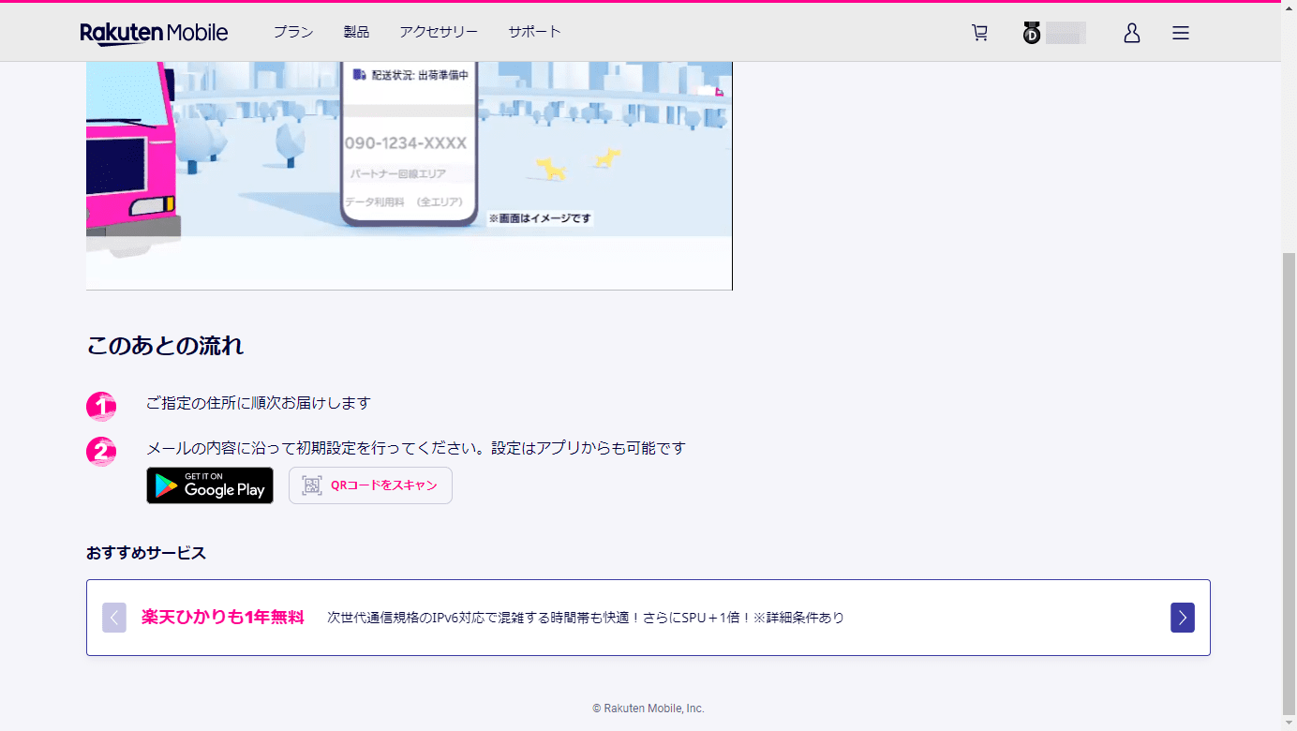Screen dimensions: 1297x731
Task: Show previous recommended service with left arrow
Action: [114, 618]
